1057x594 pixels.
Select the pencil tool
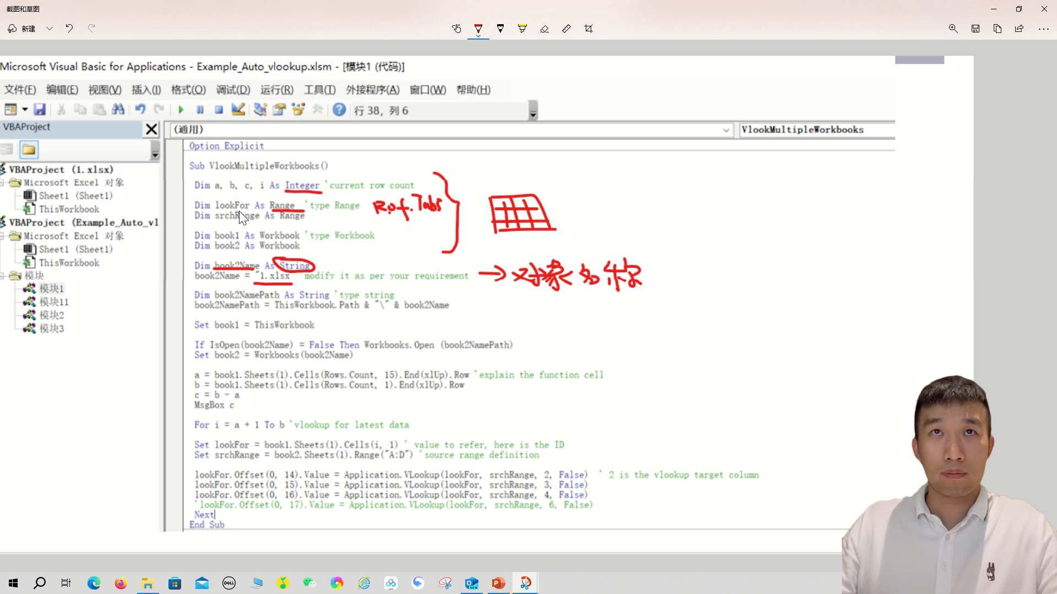tap(500, 29)
